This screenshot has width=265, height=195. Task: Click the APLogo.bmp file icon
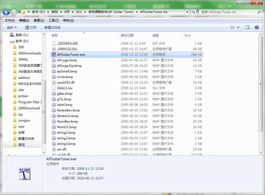[54, 60]
